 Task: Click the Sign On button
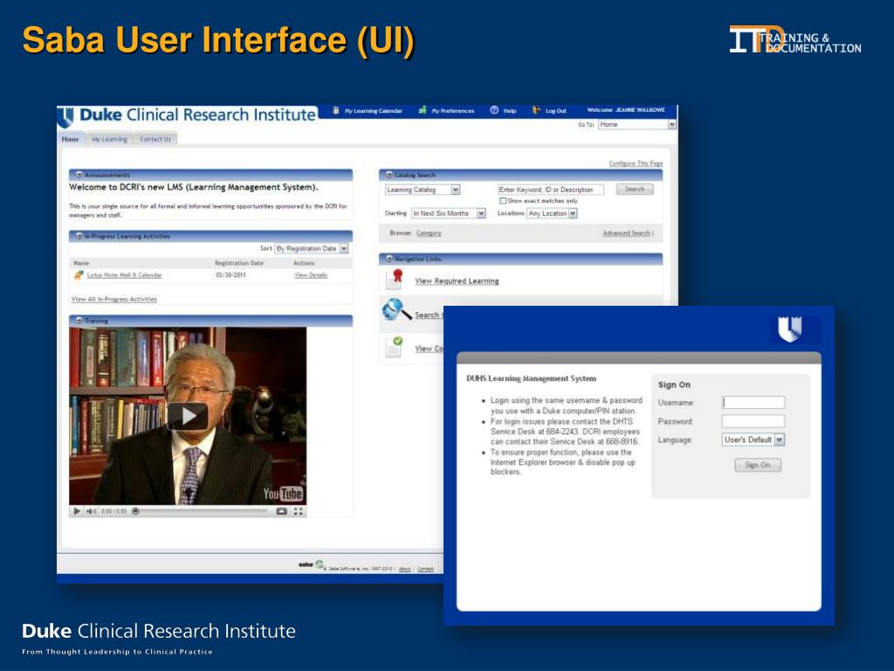758,465
